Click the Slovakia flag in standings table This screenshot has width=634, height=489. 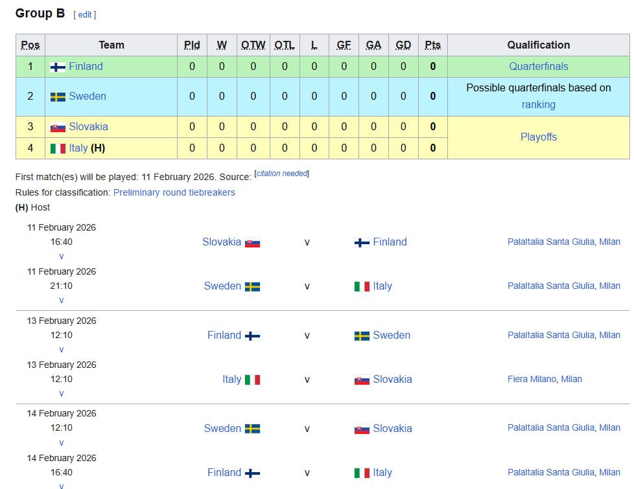point(58,128)
